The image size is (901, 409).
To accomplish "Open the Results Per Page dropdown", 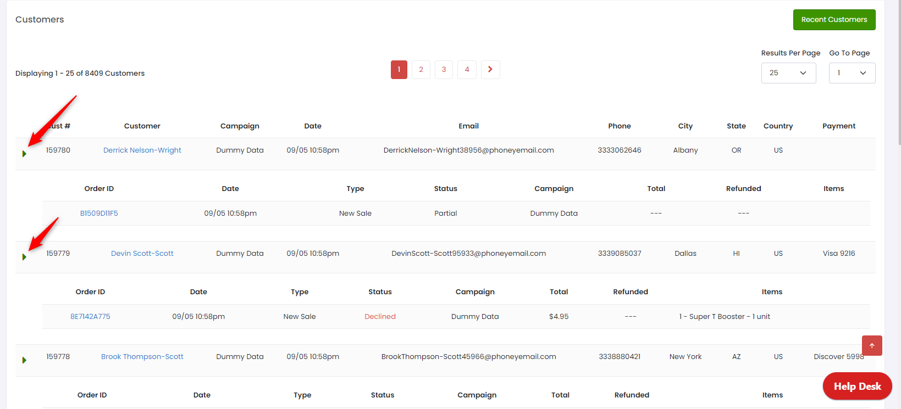I will coord(788,73).
